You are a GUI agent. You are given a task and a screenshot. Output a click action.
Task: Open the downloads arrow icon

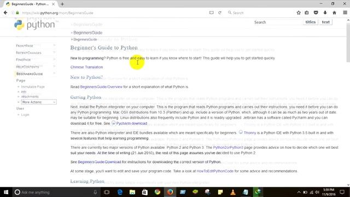coord(325,13)
